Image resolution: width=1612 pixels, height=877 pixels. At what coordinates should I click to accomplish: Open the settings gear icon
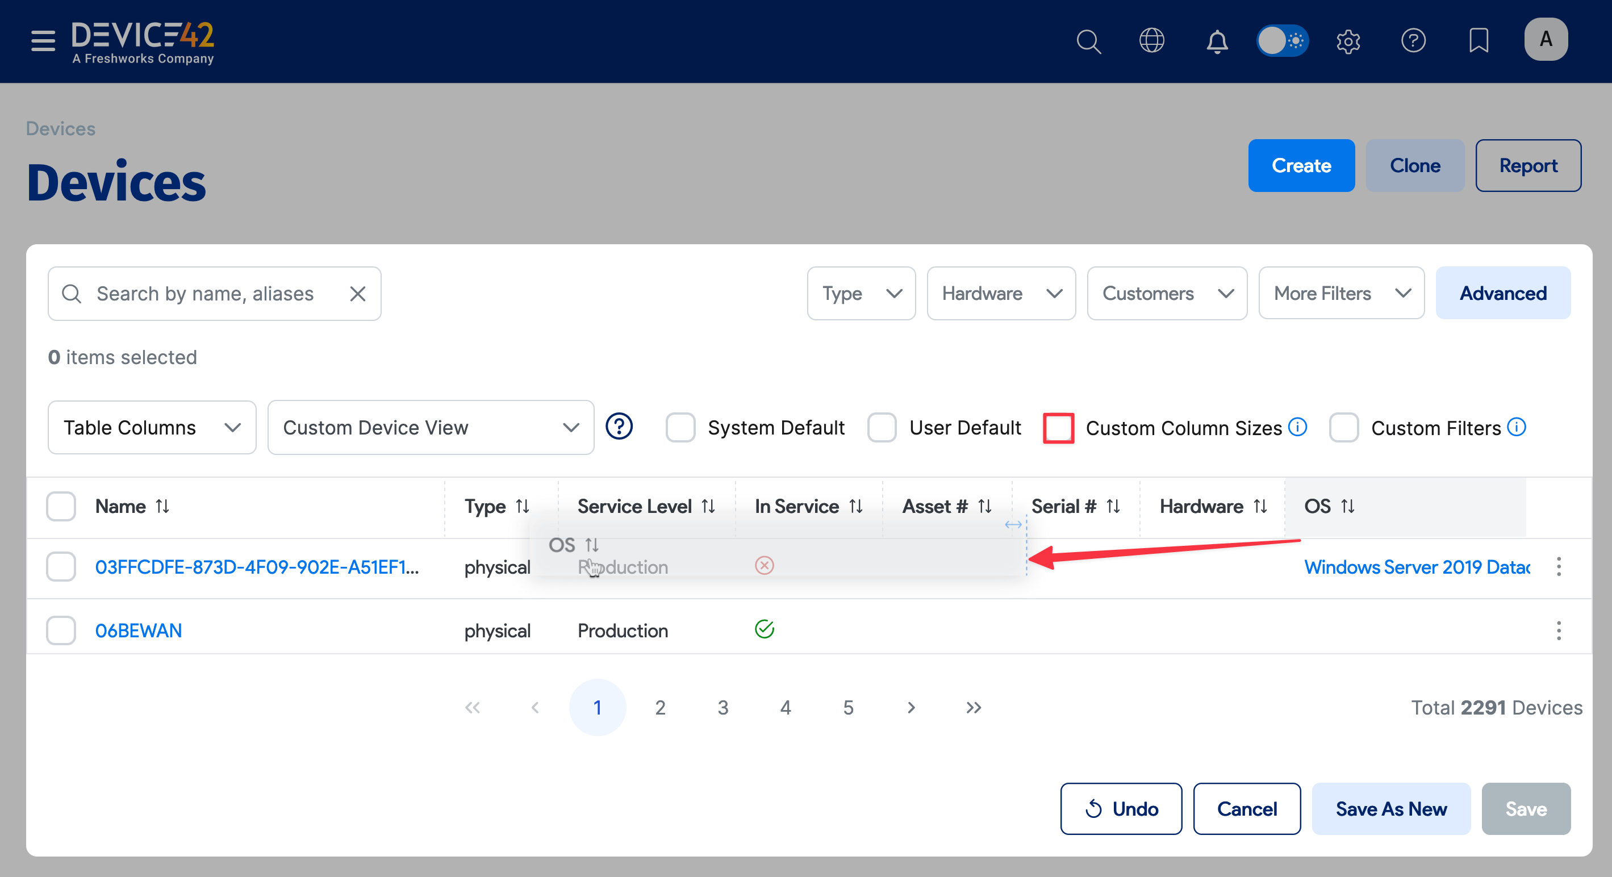(1348, 42)
